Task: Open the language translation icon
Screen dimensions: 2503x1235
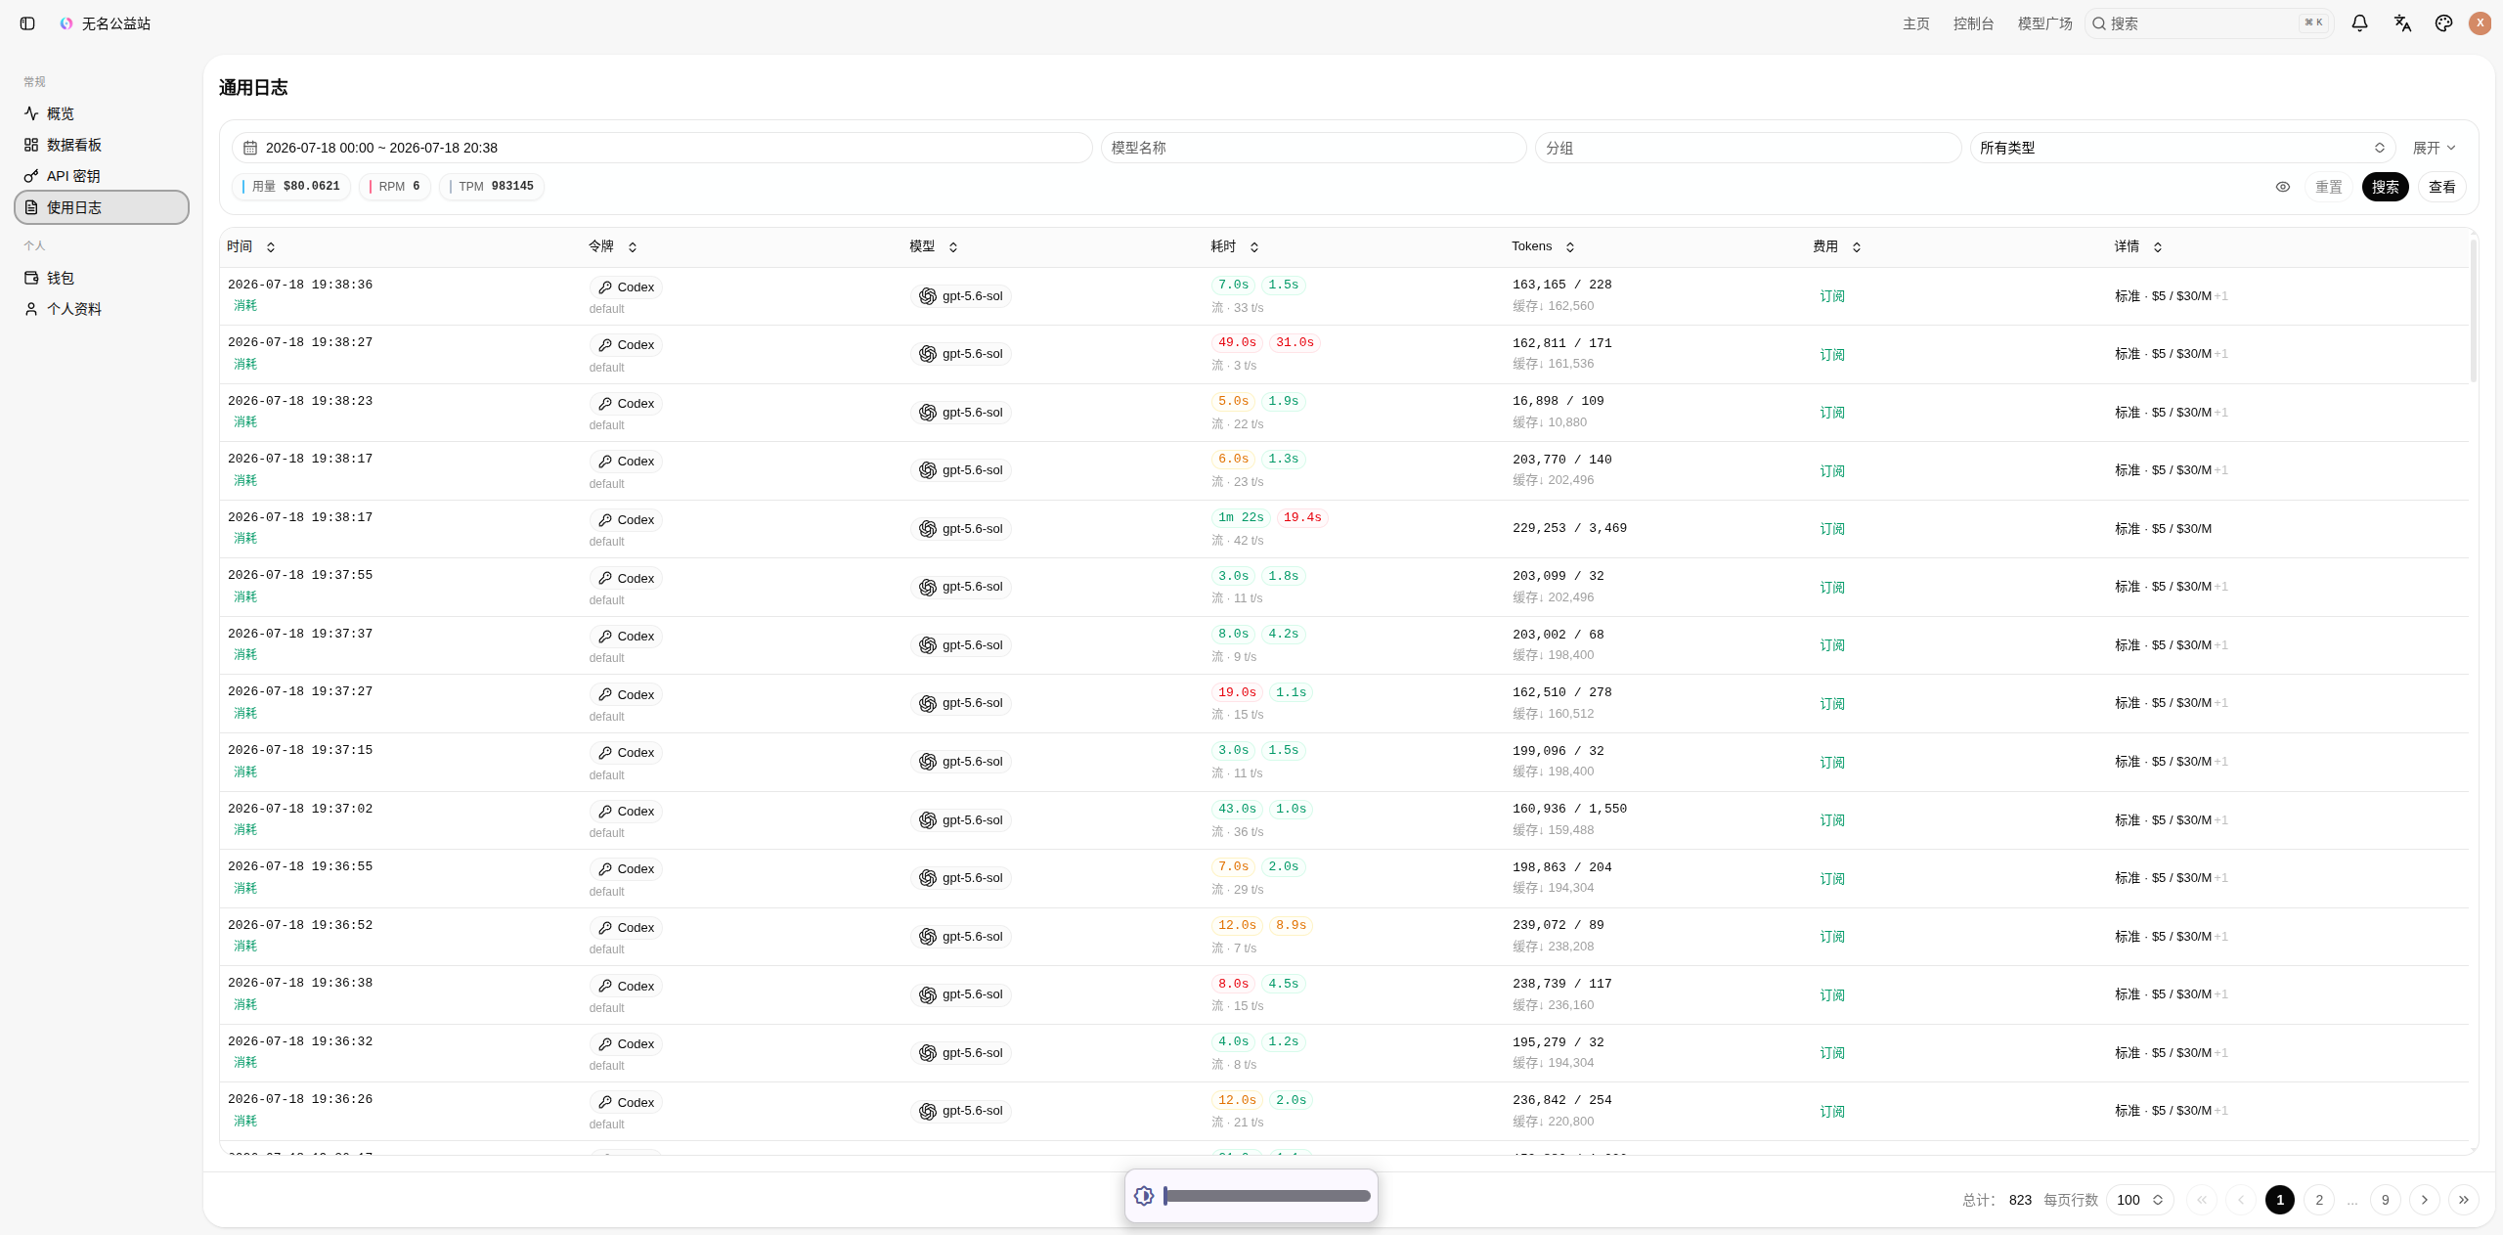Action: pos(2402,23)
